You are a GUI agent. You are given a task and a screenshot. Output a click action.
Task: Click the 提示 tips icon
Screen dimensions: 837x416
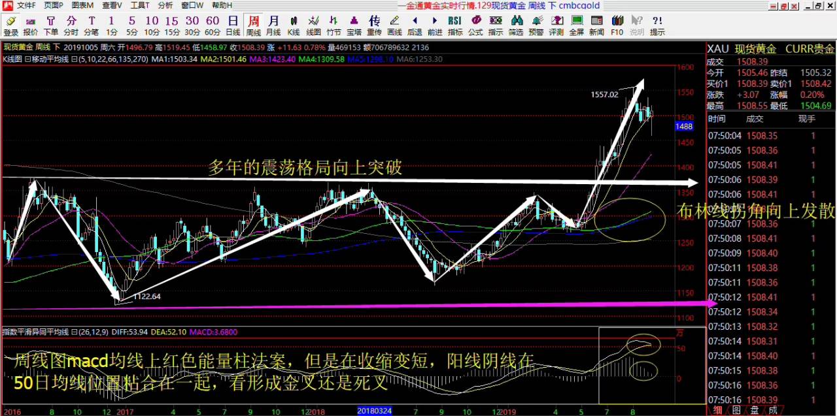point(657,25)
